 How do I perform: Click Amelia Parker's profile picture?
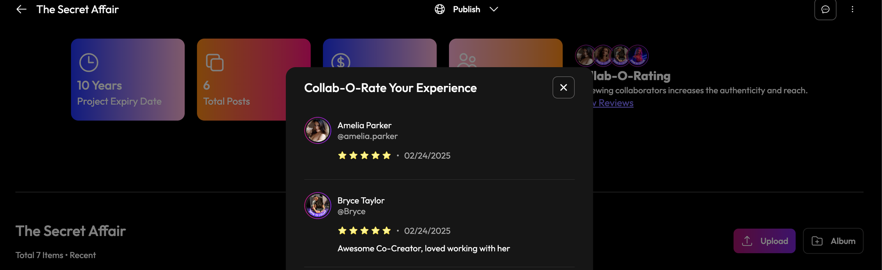[318, 130]
